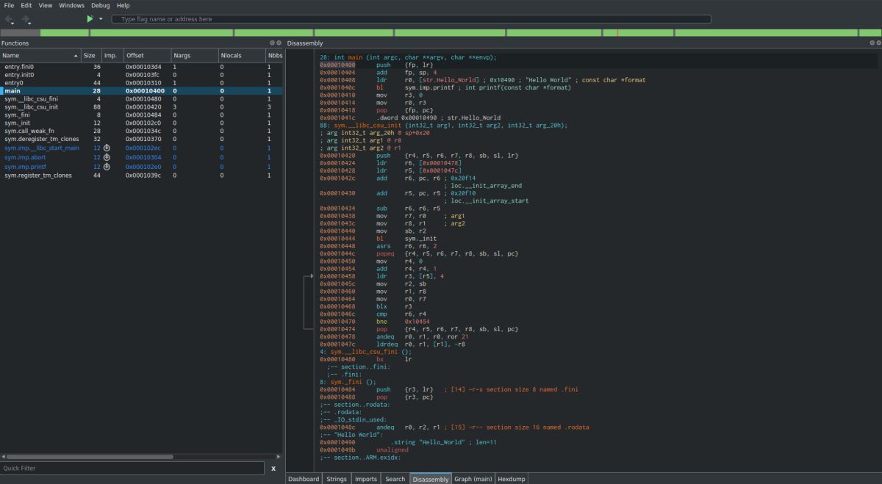Click sym._init call in disassembly

click(x=420, y=240)
